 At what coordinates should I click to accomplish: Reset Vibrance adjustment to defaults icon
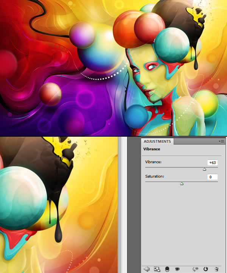(206, 269)
